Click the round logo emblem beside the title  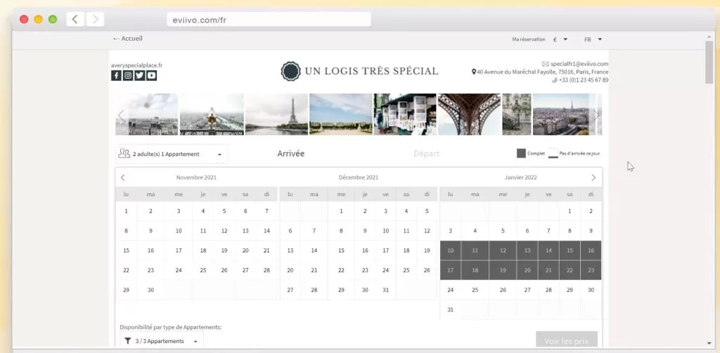click(x=290, y=71)
